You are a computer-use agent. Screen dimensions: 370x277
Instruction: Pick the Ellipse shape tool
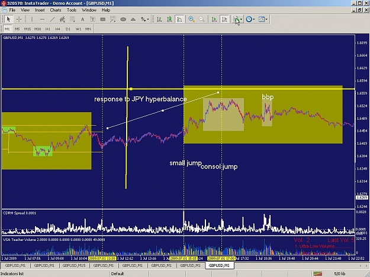tap(123, 19)
